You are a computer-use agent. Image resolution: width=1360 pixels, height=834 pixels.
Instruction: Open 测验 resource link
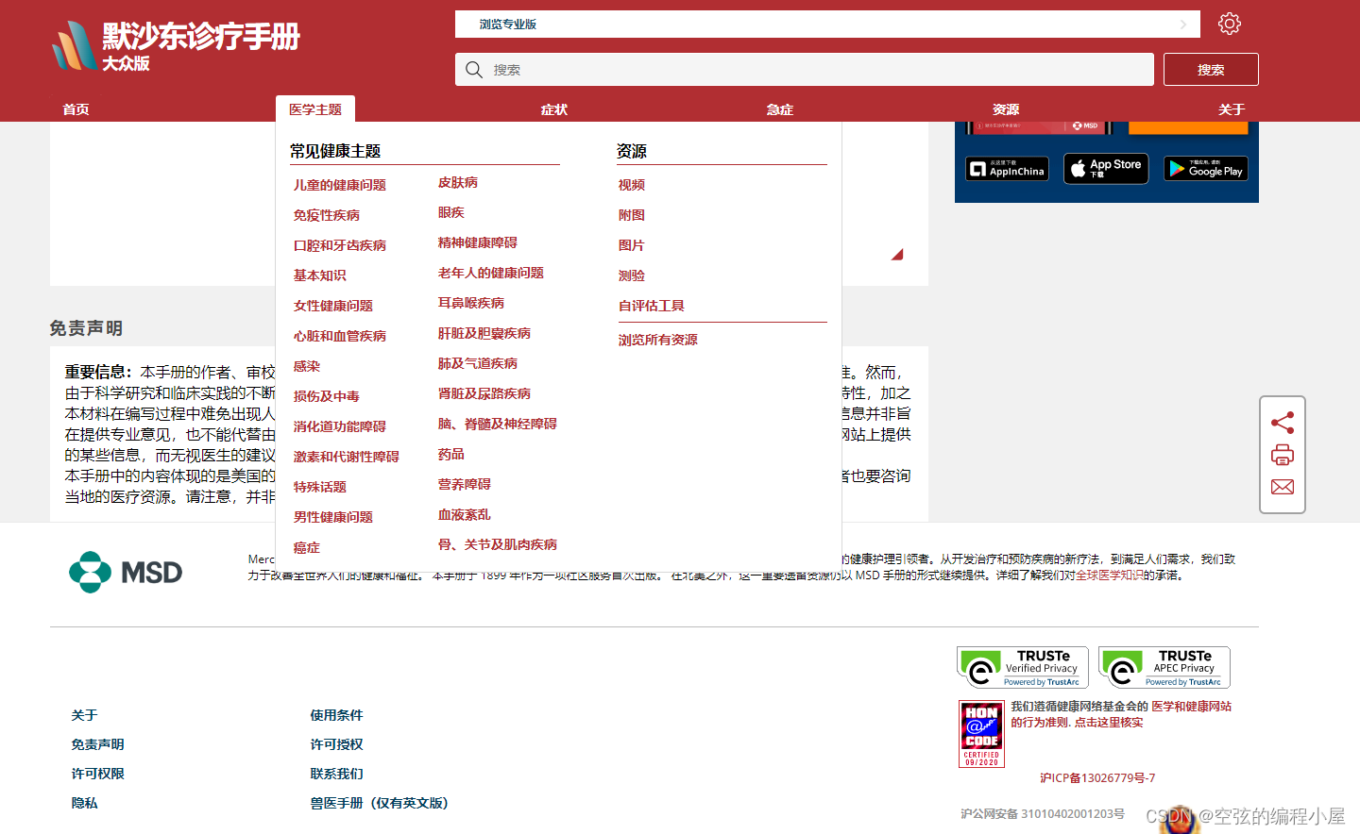point(632,275)
